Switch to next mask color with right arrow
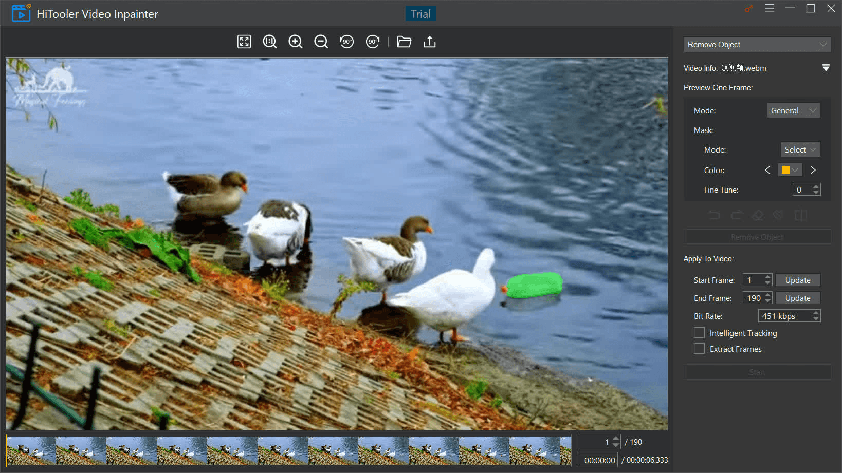Screen dimensions: 842x473 coord(813,170)
